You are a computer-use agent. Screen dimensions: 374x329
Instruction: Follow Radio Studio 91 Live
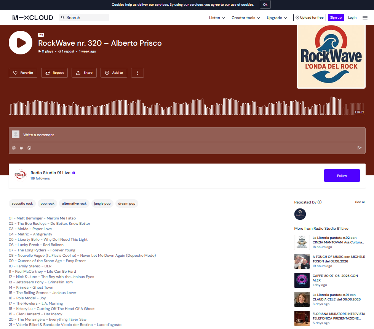[342, 176]
